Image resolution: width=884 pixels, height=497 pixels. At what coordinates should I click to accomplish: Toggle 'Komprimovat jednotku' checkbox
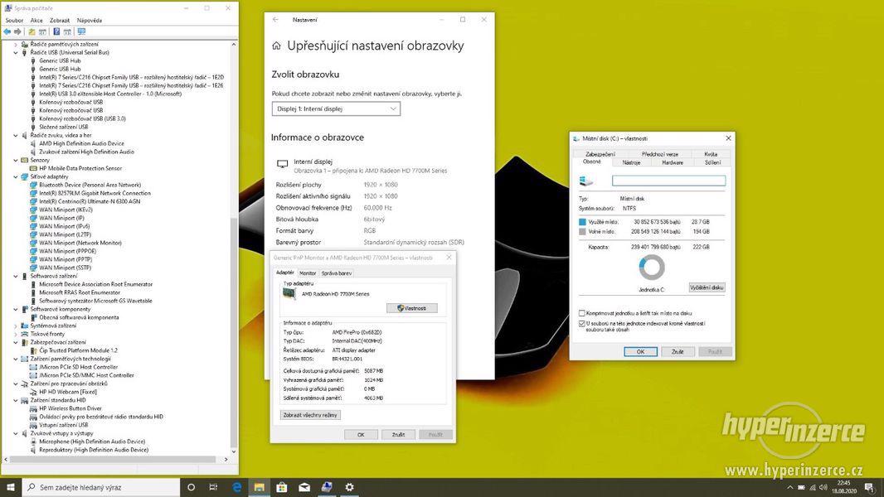click(582, 313)
